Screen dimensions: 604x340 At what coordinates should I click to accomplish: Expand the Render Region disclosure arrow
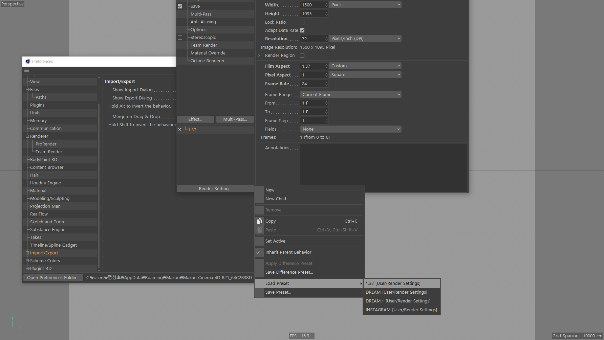click(259, 55)
